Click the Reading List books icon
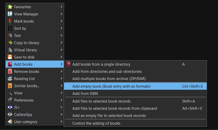This screenshot has height=130, width=218. (x=10, y=79)
